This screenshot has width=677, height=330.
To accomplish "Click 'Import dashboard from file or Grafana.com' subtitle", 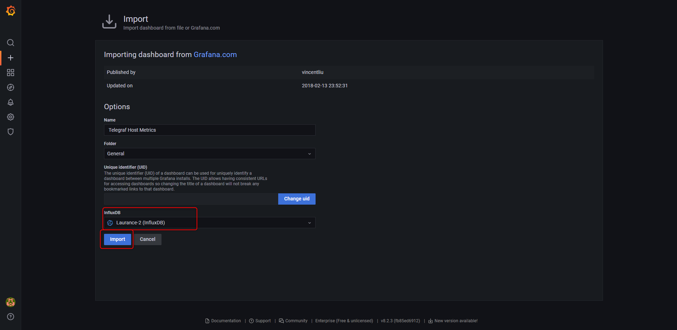I will click(x=171, y=28).
